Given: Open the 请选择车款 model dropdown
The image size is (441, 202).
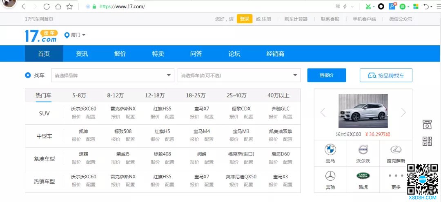Looking at the screenshot, I should pyautogui.click(x=239, y=75).
